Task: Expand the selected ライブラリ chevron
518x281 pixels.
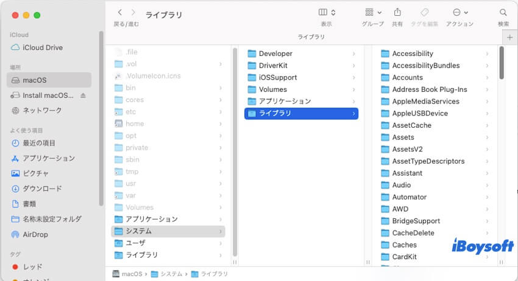Action: pos(353,114)
